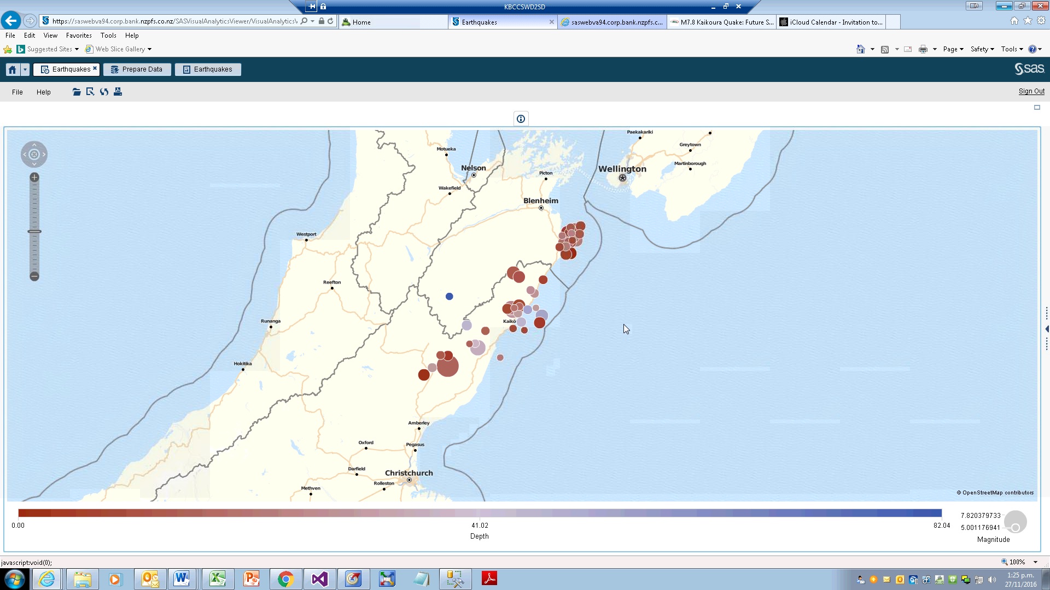Click the blue help question mark icon
This screenshot has width=1050, height=590.
[x=1032, y=49]
